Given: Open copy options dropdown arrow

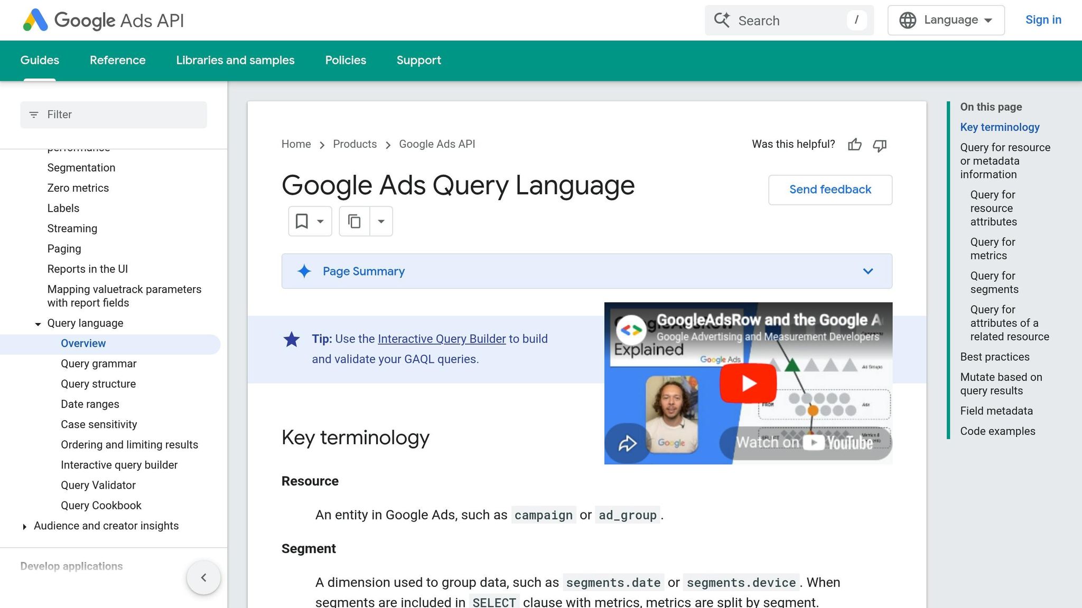Looking at the screenshot, I should pos(381,221).
